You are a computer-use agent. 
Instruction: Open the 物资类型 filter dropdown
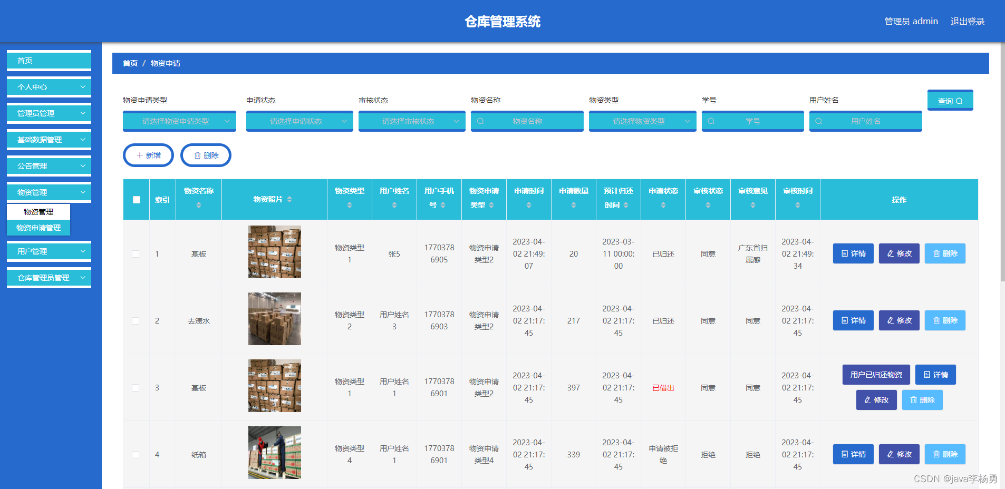643,121
